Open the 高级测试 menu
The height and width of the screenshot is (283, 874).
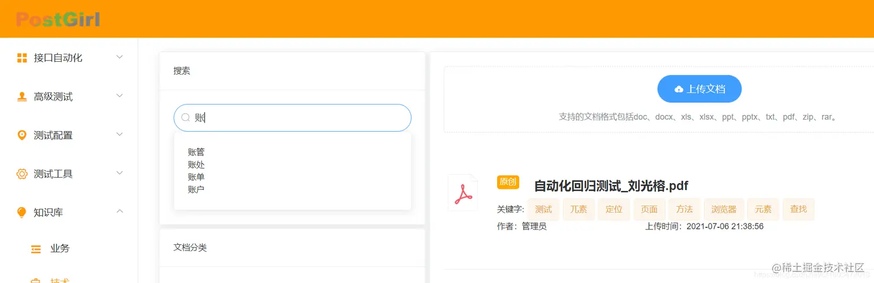[x=69, y=96]
